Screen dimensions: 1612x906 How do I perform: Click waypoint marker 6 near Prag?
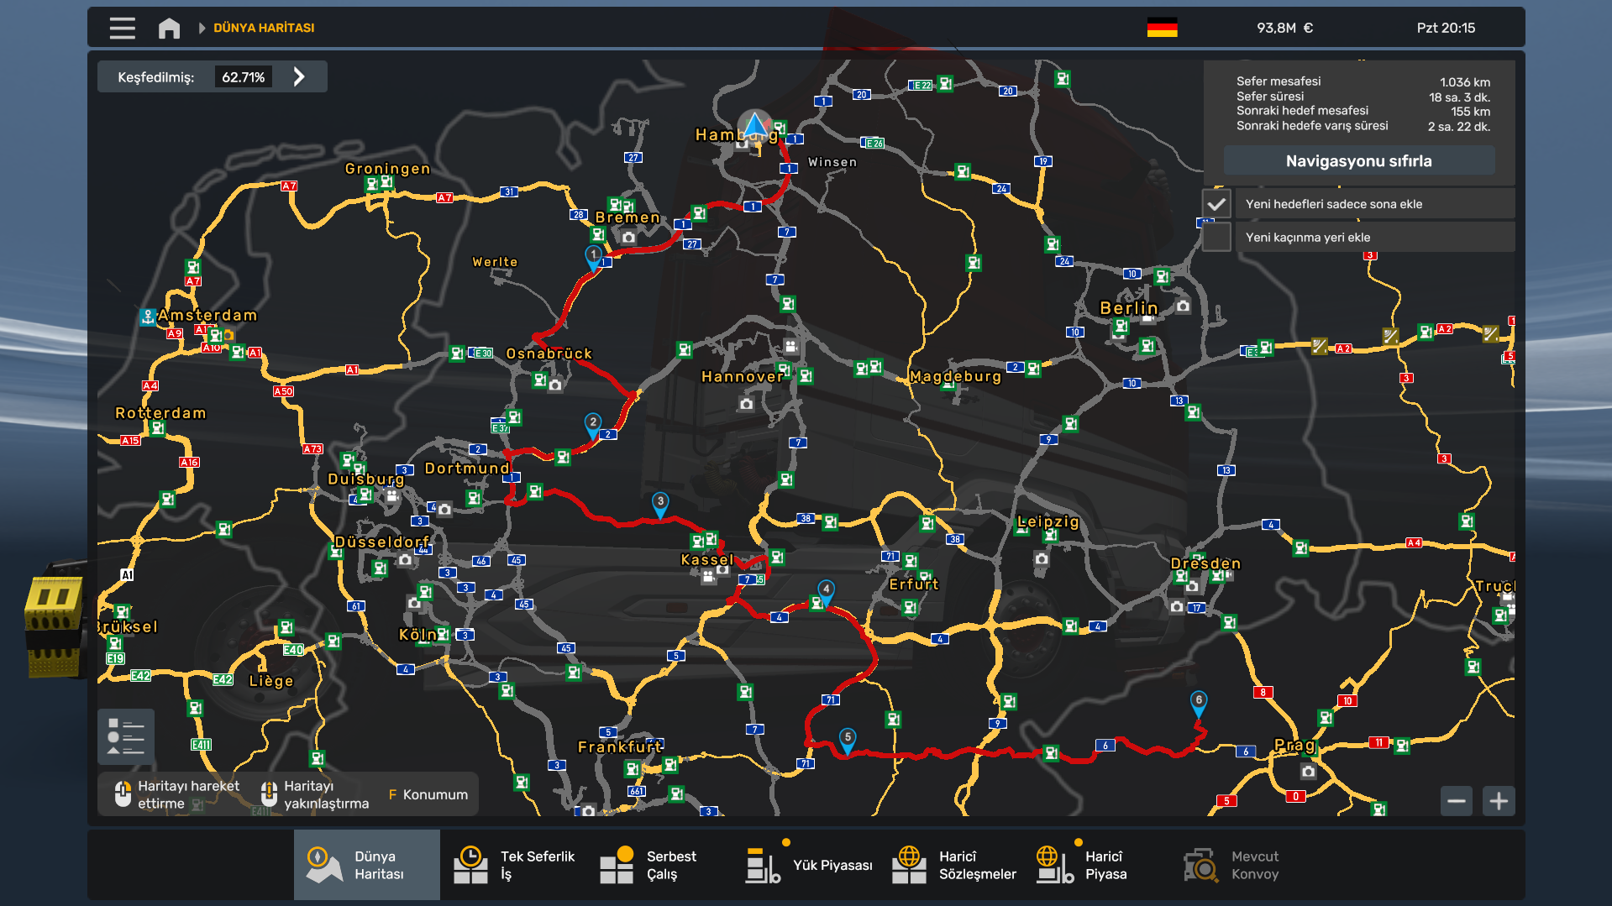pyautogui.click(x=1198, y=702)
